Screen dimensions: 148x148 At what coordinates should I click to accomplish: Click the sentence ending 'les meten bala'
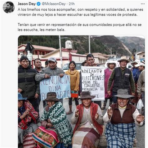point(80,27)
